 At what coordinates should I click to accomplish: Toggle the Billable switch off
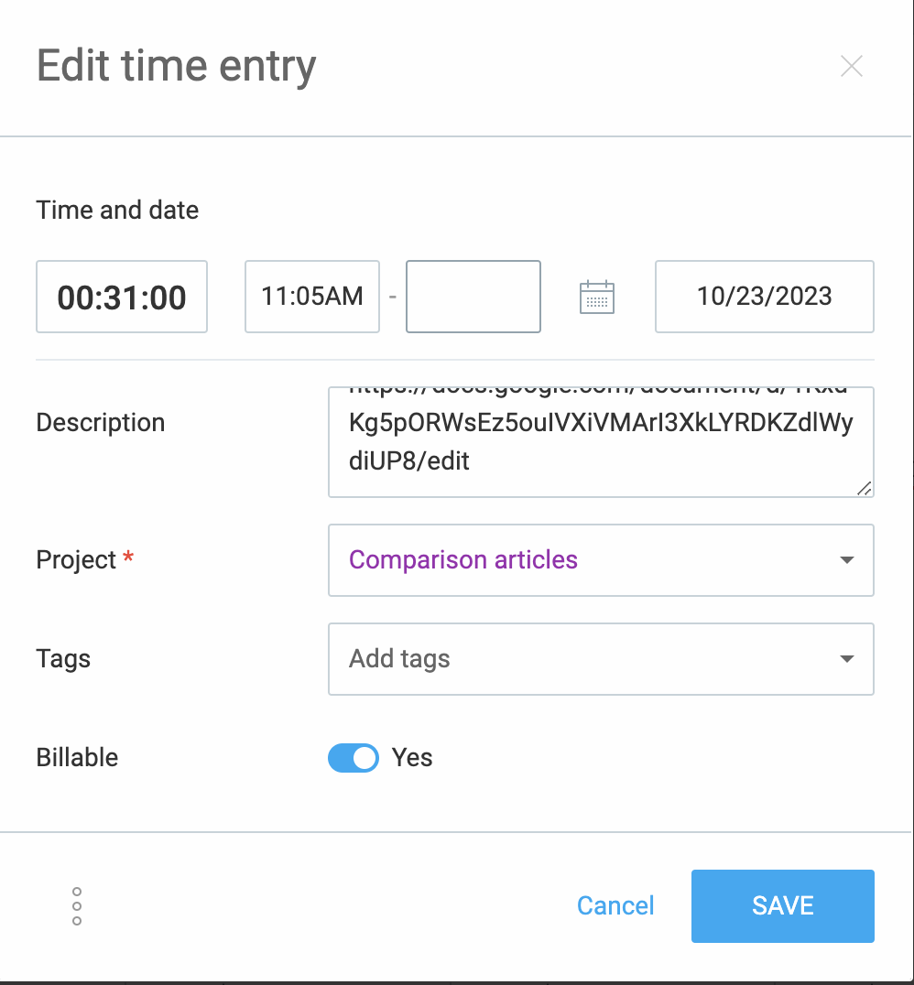[354, 758]
